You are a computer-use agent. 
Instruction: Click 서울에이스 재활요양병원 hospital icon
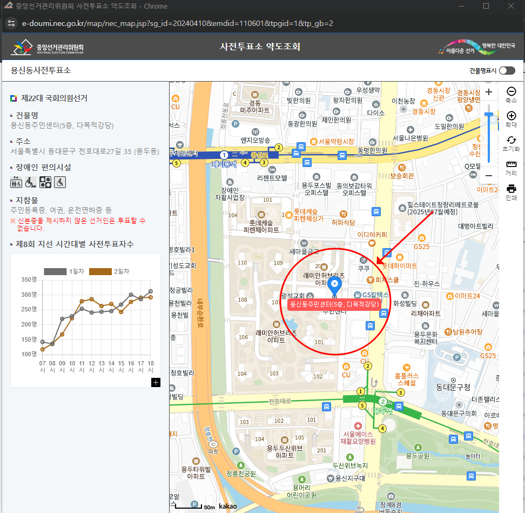tap(358, 426)
